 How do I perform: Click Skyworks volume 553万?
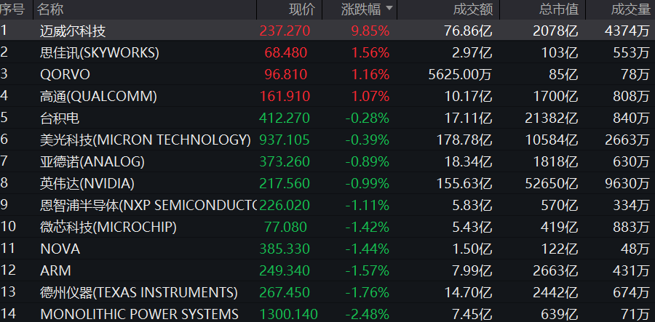pyautogui.click(x=632, y=52)
